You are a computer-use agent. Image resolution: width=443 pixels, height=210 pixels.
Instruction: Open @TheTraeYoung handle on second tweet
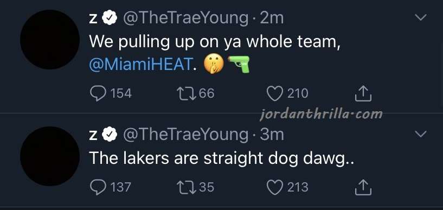point(185,135)
